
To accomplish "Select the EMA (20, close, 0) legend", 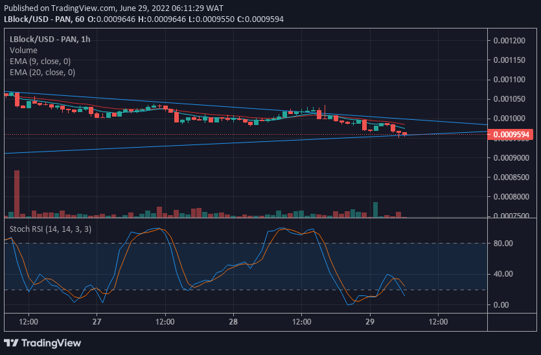I will click(42, 73).
